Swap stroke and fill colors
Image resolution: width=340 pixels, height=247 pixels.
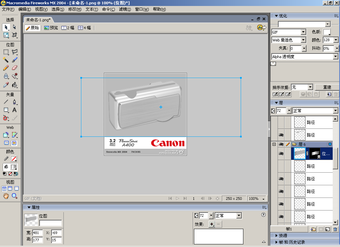tap(16, 174)
